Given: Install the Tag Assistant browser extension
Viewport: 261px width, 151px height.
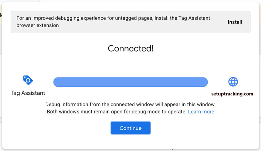Looking at the screenshot, I should click(235, 22).
